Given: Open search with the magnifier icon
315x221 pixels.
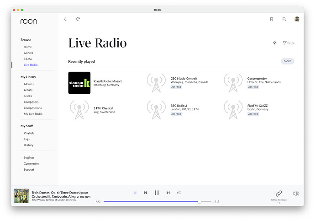Looking at the screenshot, I should point(284,19).
